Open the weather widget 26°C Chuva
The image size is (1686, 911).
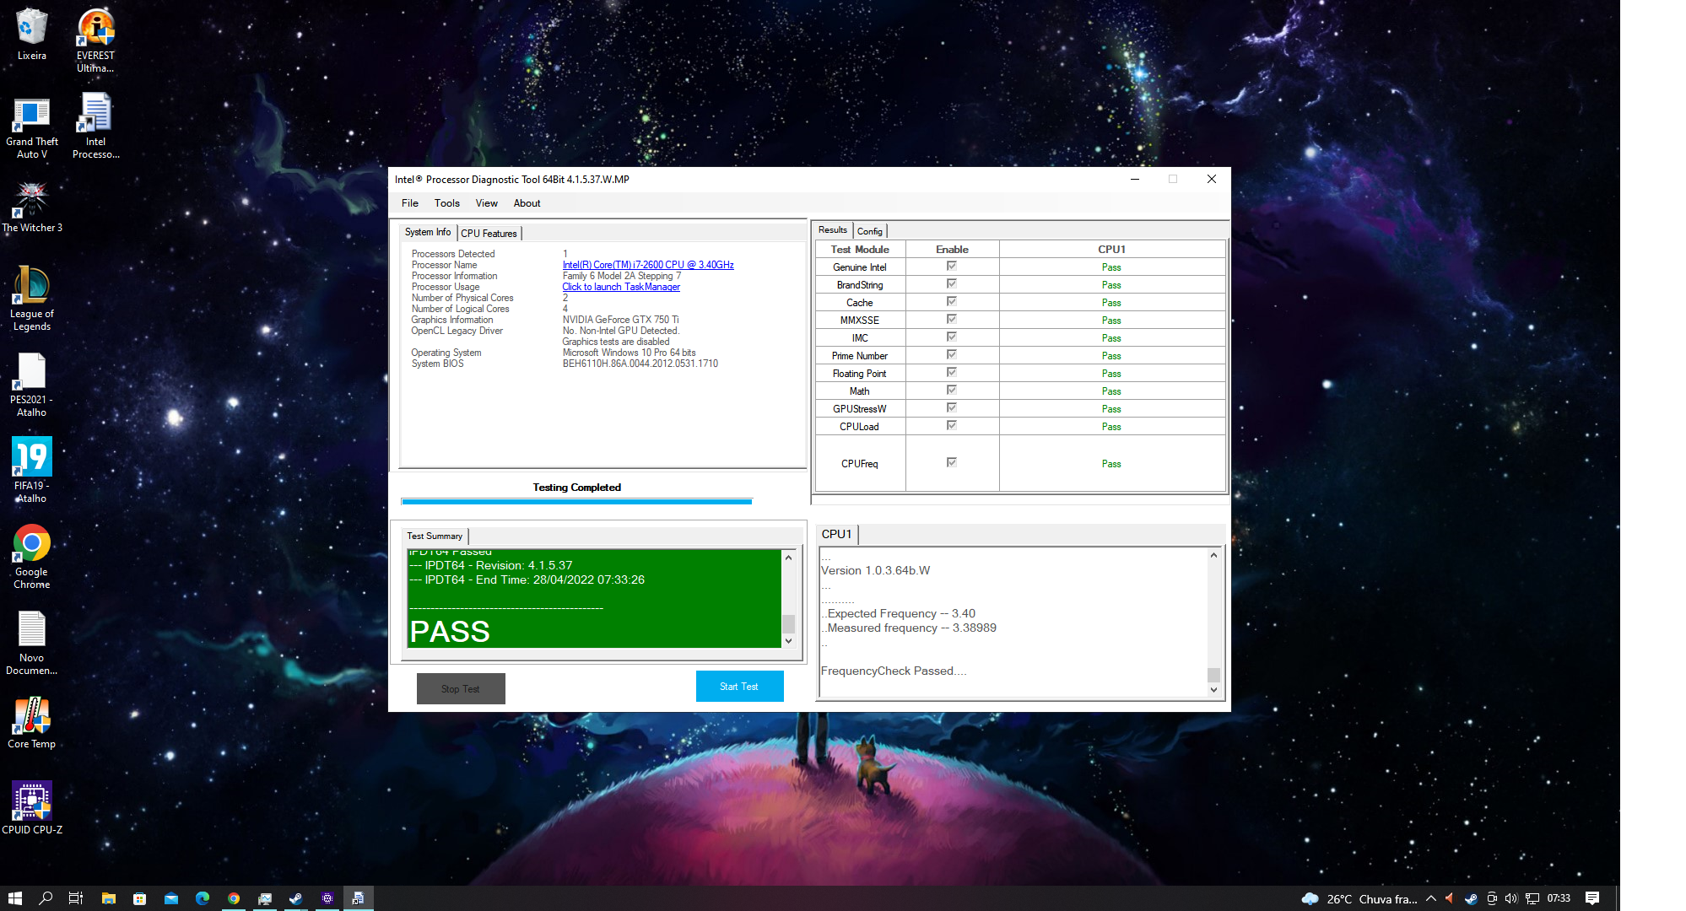(1359, 898)
